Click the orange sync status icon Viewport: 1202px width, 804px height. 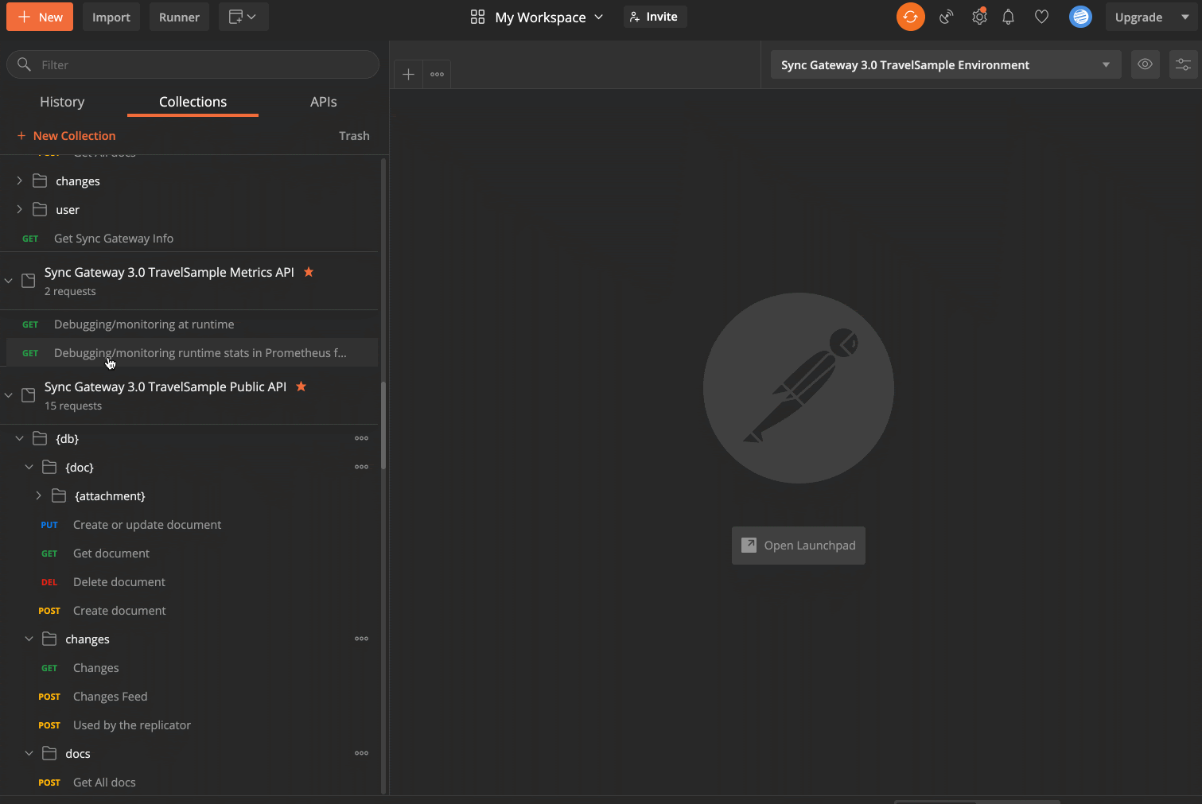pos(910,17)
